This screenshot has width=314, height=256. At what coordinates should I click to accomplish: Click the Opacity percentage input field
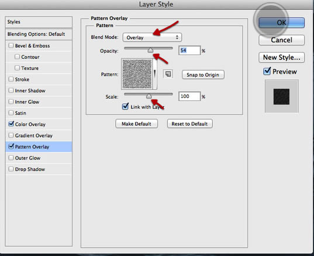189,50
